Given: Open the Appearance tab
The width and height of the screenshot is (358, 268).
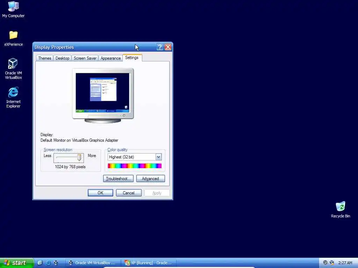Looking at the screenshot, I should [110, 58].
